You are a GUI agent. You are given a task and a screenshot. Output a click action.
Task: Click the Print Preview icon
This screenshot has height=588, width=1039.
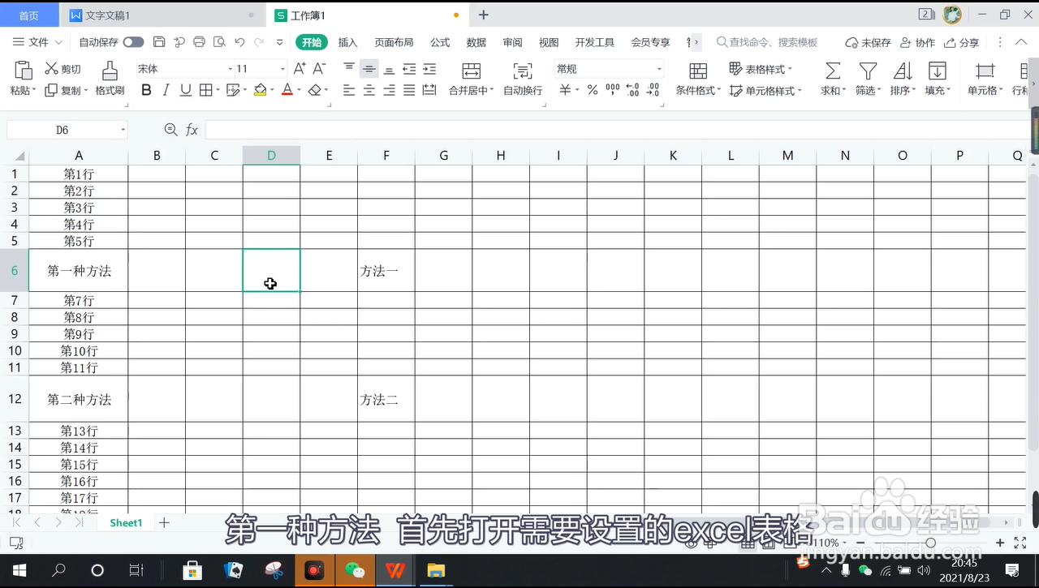(x=219, y=42)
